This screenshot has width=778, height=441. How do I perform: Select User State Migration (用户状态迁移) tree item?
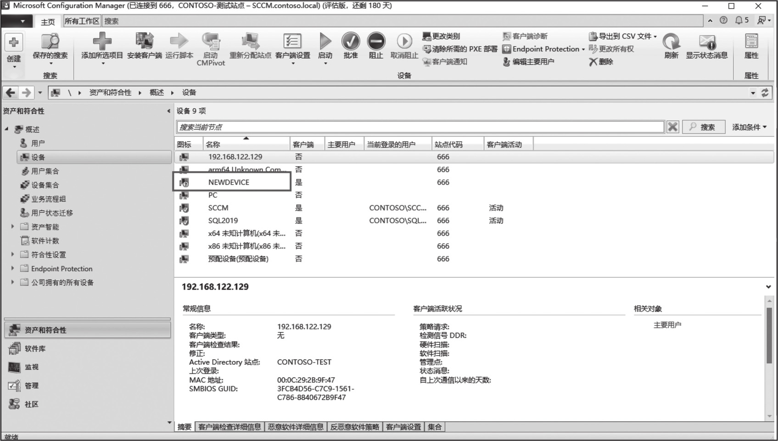pos(52,213)
